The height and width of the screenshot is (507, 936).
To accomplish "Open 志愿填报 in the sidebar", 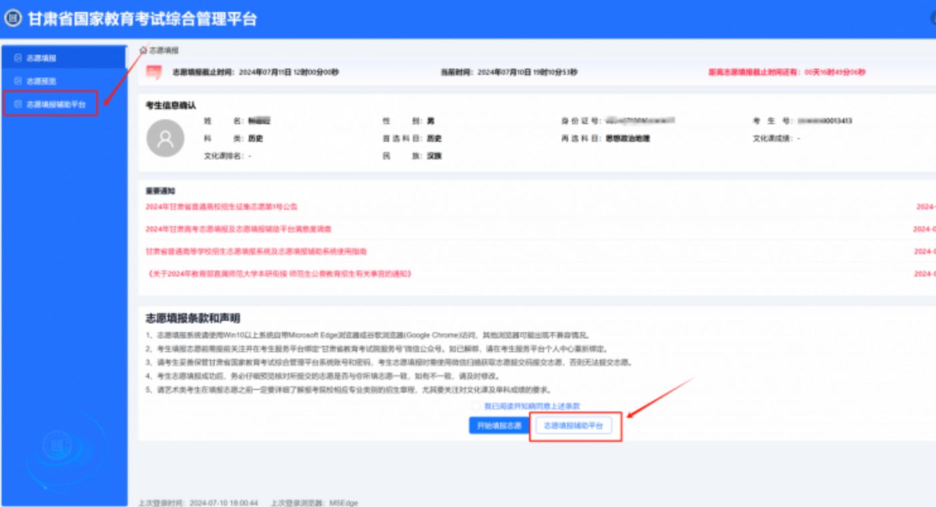I will click(x=64, y=58).
